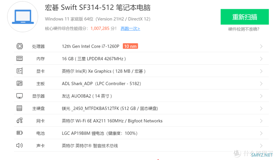Click the monitor display icon
The height and width of the screenshot is (160, 276).
(x=19, y=96)
